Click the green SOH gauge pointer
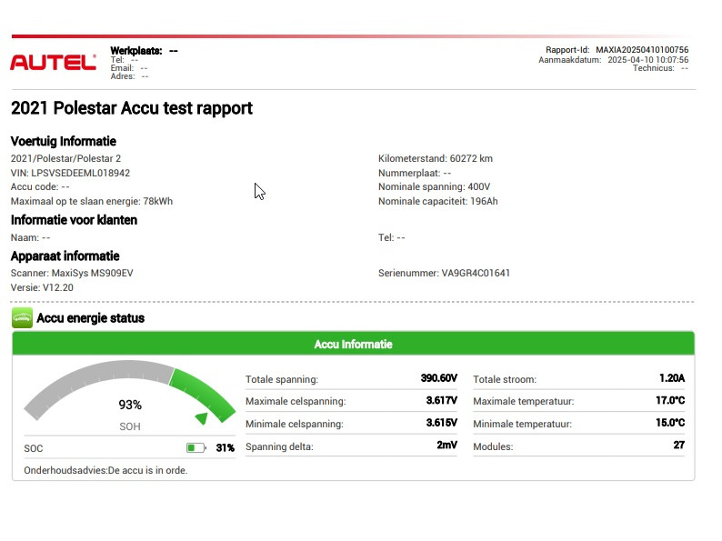The height and width of the screenshot is (541, 722). click(x=202, y=418)
